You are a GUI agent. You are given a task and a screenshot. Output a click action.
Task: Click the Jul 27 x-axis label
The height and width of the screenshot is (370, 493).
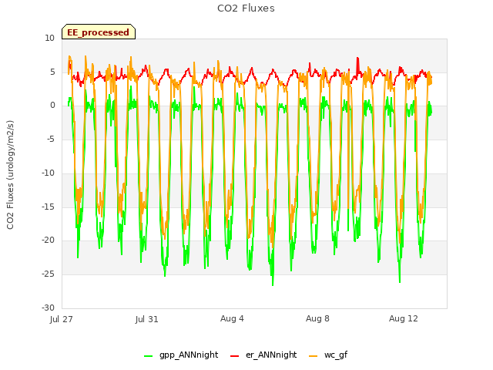[62, 319]
